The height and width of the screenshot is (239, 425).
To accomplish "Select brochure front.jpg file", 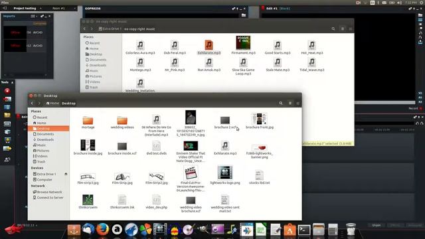I will tap(260, 121).
